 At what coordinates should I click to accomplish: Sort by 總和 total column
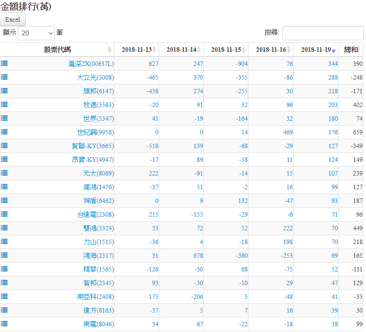point(351,50)
